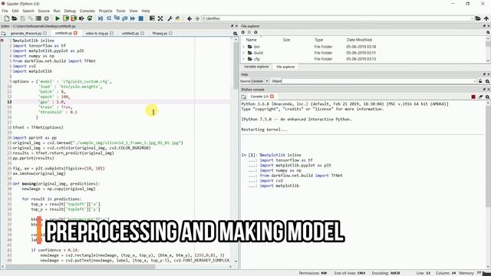Close the video to img.py tab

(111, 33)
